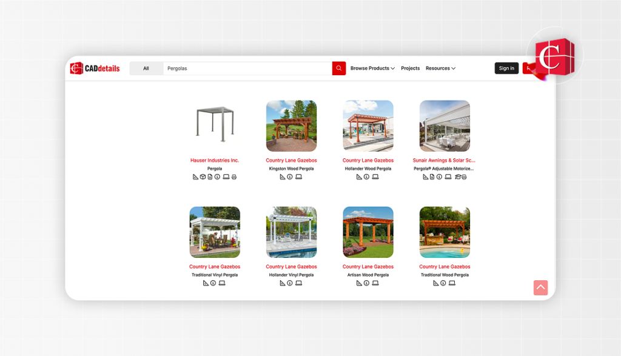This screenshot has width=621, height=356.
Task: Open Country Lane Gazebos link above Kingston Wood Pergola
Action: tap(291, 160)
